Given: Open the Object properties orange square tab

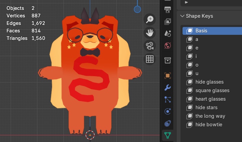Looking at the screenshot, I should [x=167, y=75].
